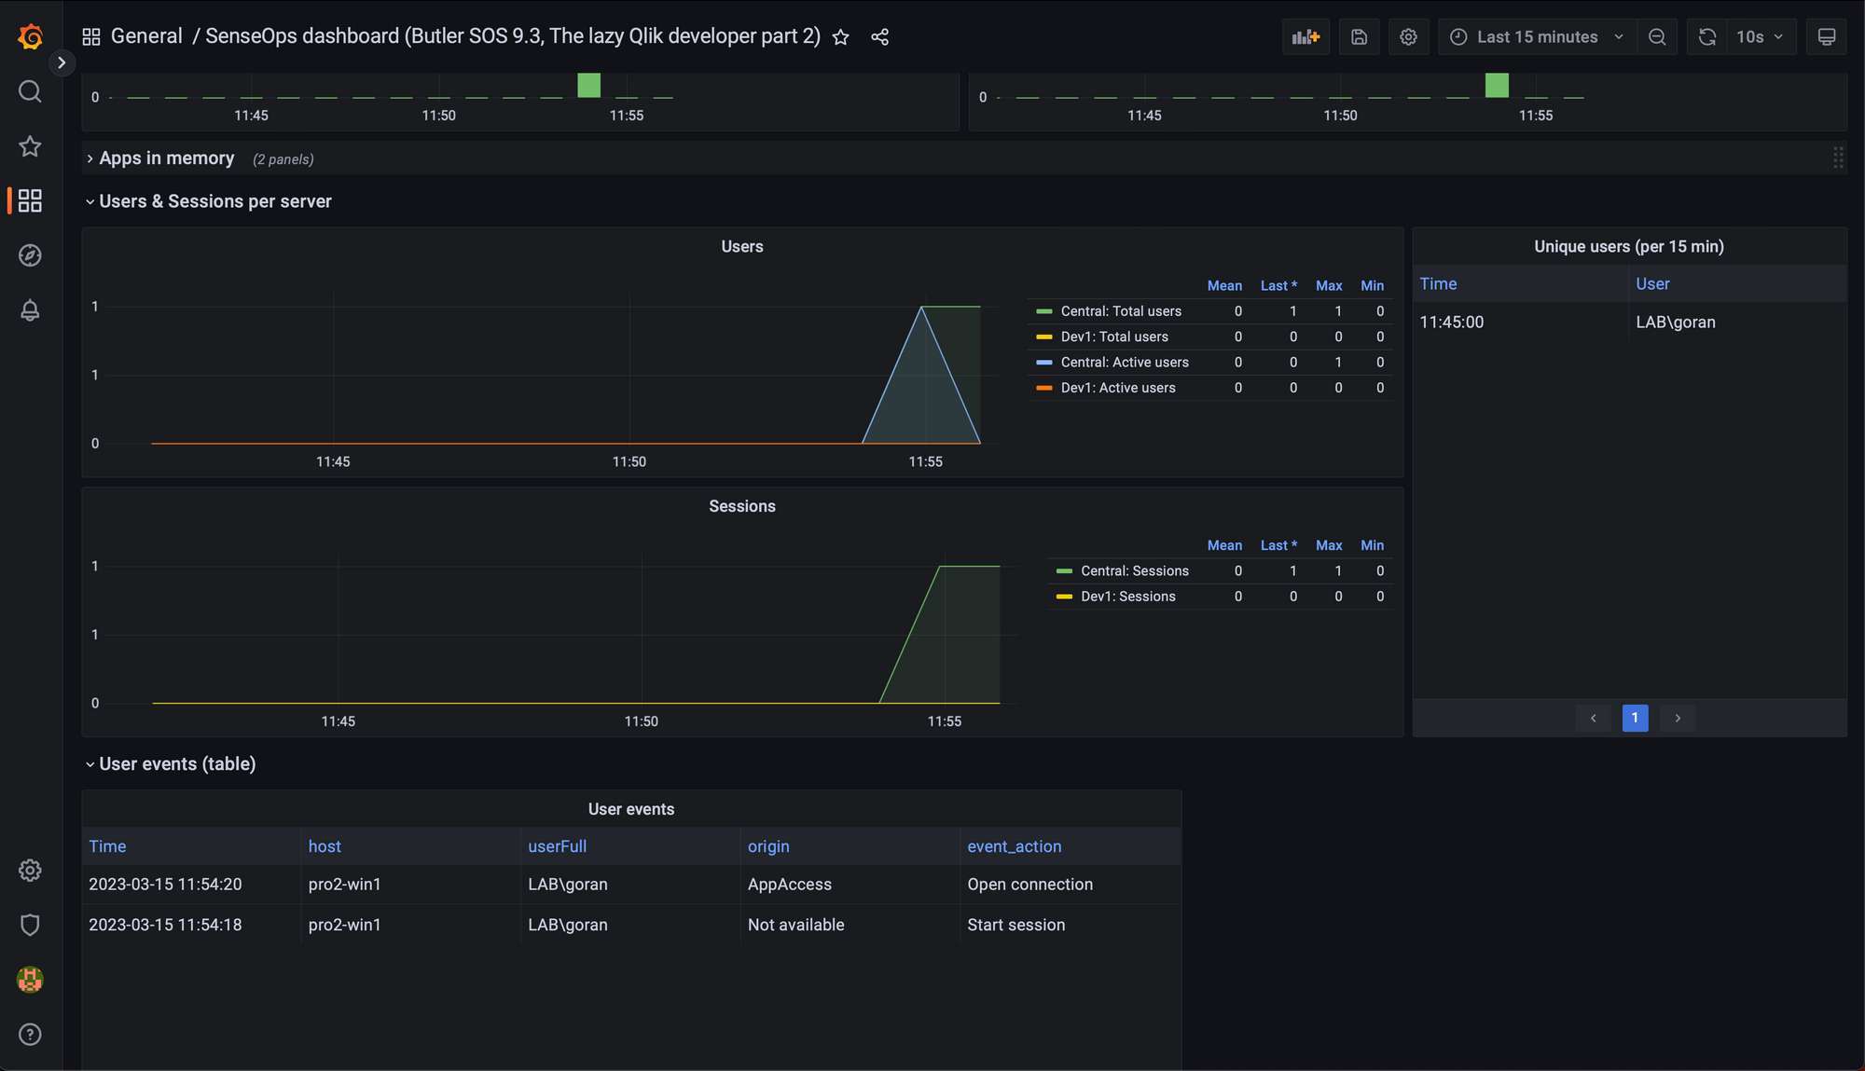Open the Explore compass icon
The height and width of the screenshot is (1071, 1865).
point(30,255)
